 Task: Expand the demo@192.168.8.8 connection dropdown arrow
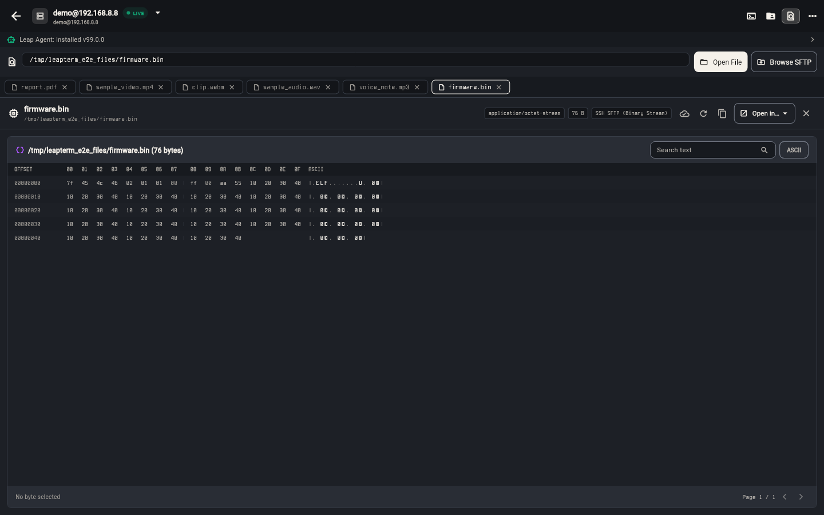coord(158,13)
